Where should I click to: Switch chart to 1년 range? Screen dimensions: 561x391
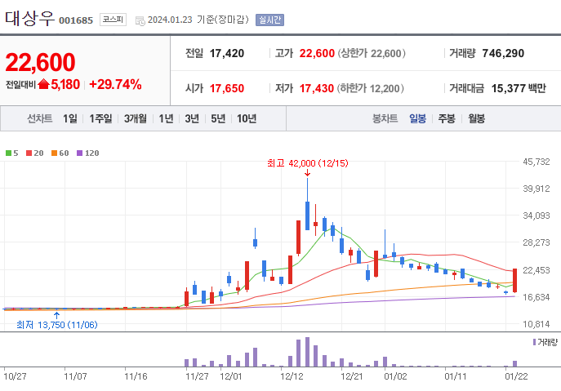(x=166, y=118)
